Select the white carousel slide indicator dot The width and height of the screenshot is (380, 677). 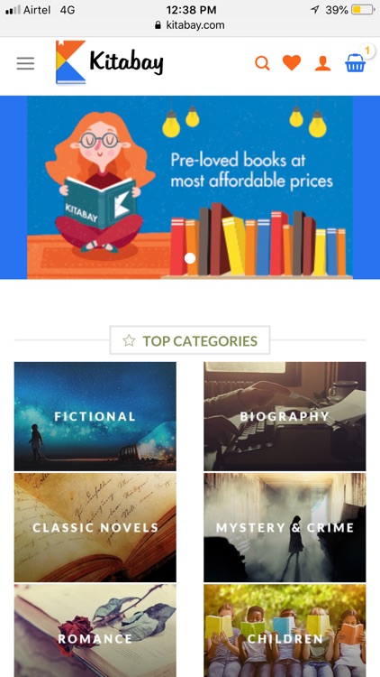click(190, 258)
